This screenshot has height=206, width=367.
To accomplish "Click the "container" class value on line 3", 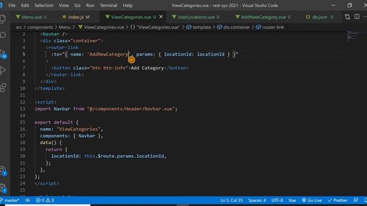I will pyautogui.click(x=85, y=41).
